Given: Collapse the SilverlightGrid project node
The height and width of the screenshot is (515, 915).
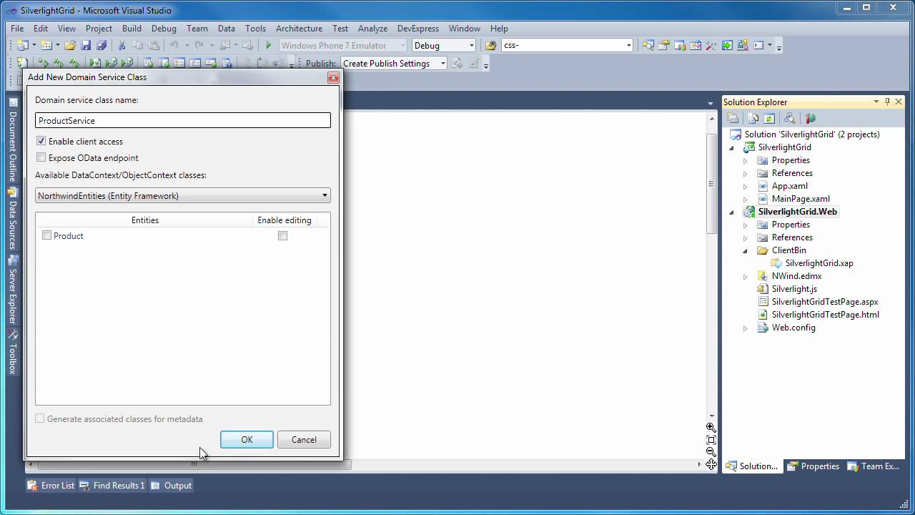Looking at the screenshot, I should tap(732, 147).
